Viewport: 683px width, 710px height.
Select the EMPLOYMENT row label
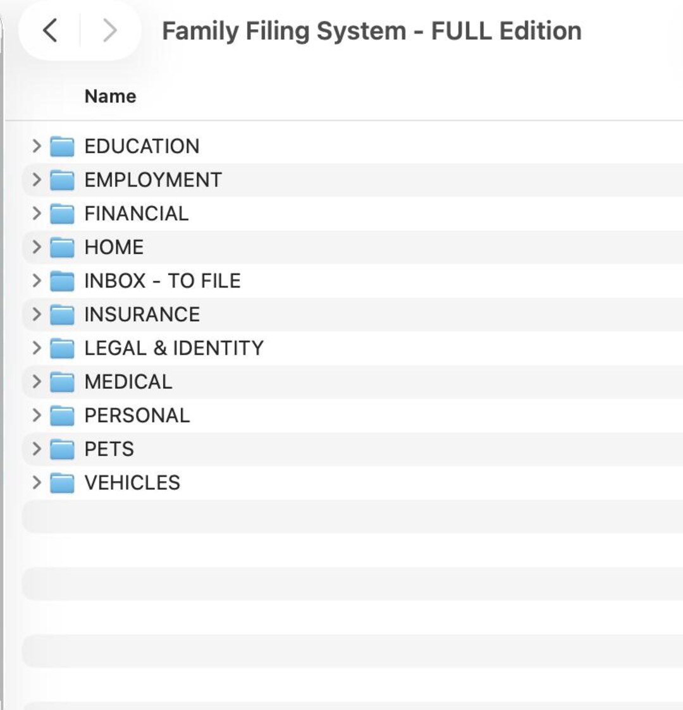(x=153, y=180)
